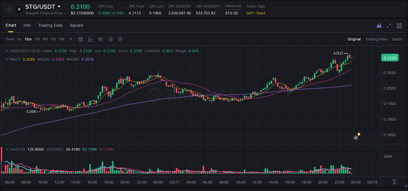Open the go-to-date calendar tool
408x191 pixels.
point(81,39)
